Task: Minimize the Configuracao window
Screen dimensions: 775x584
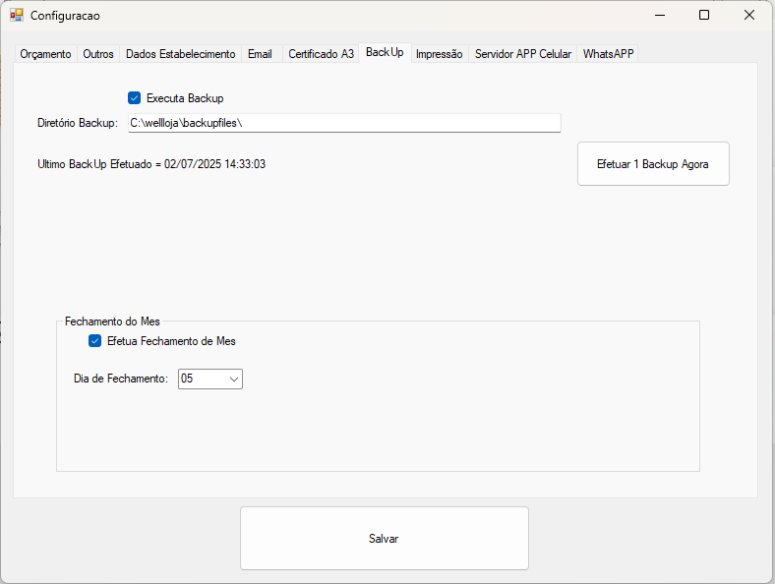Action: 659,16
